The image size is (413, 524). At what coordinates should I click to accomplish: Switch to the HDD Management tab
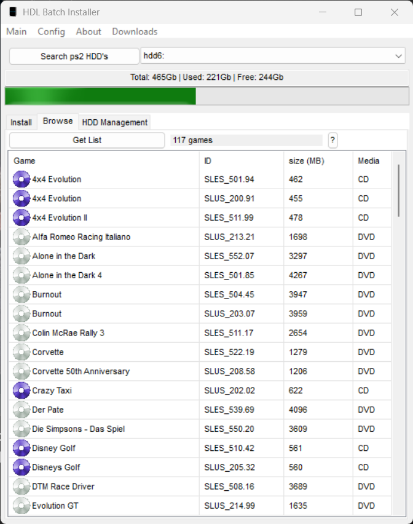click(115, 122)
